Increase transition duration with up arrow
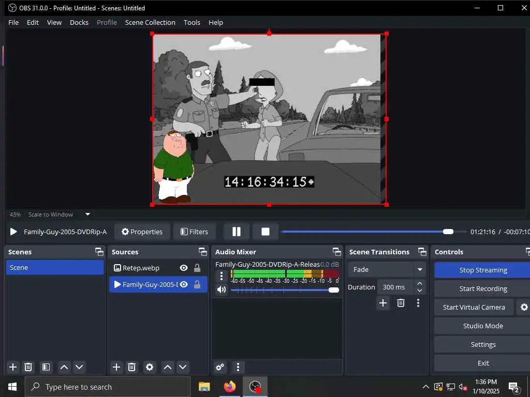This screenshot has height=397, width=530. (x=419, y=283)
